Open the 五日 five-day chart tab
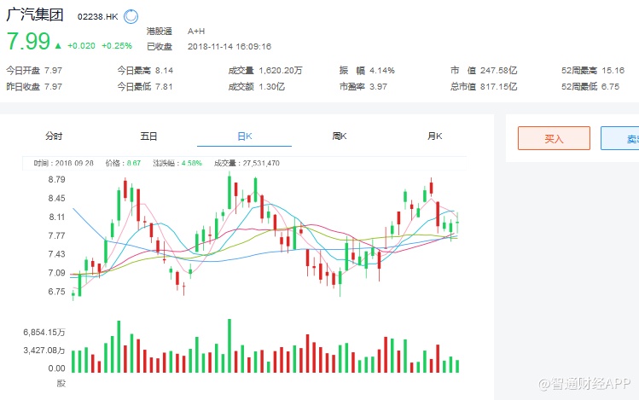 (149, 136)
